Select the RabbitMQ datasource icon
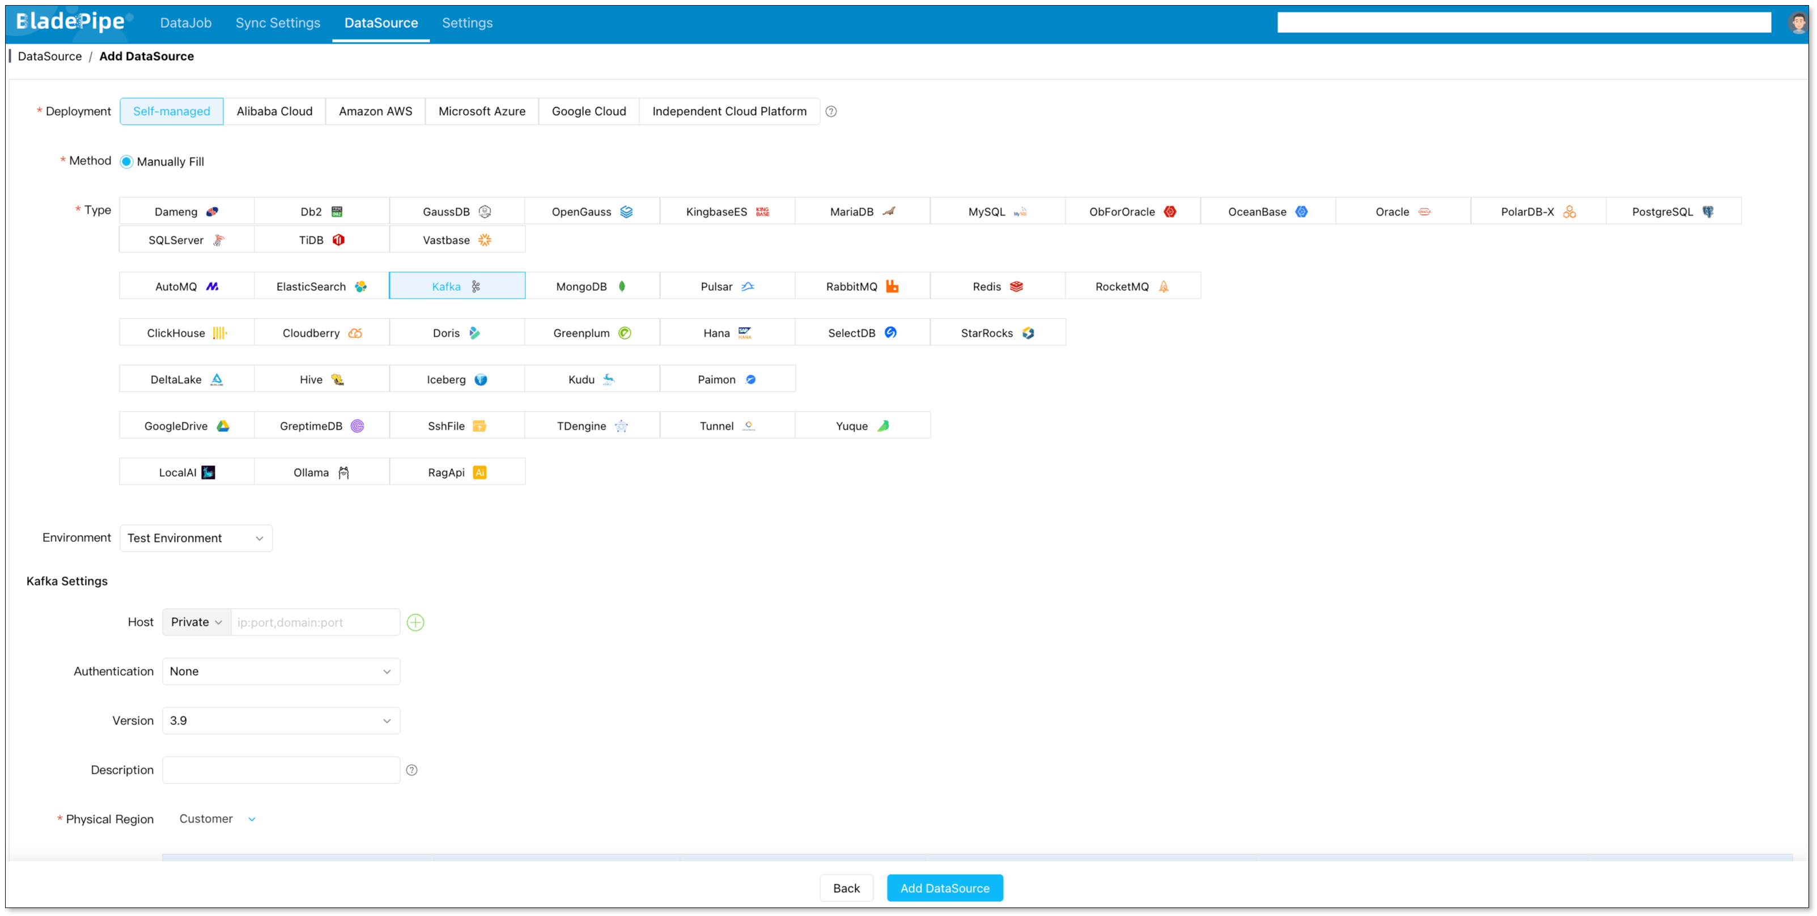The height and width of the screenshot is (916, 1817). click(892, 286)
